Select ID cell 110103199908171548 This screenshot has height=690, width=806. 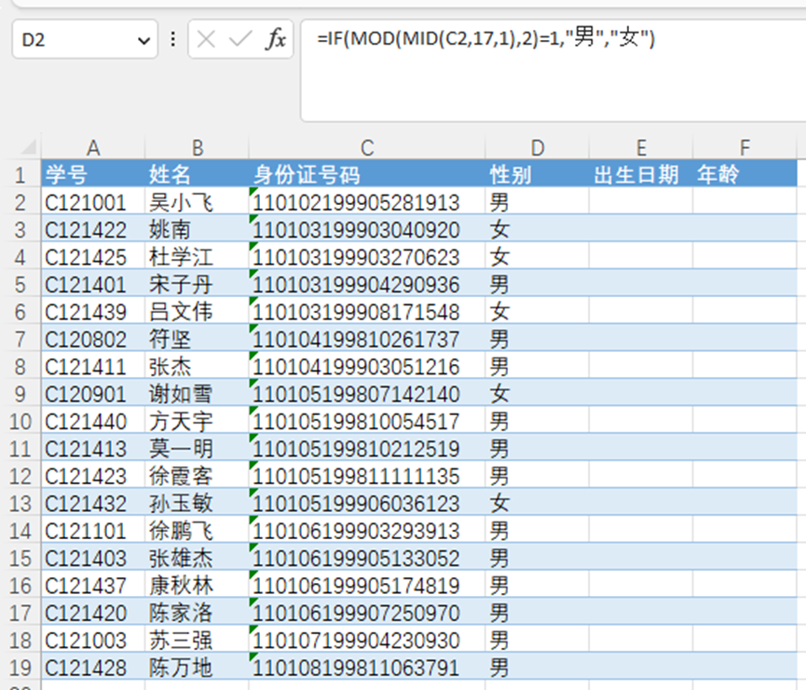(x=367, y=311)
